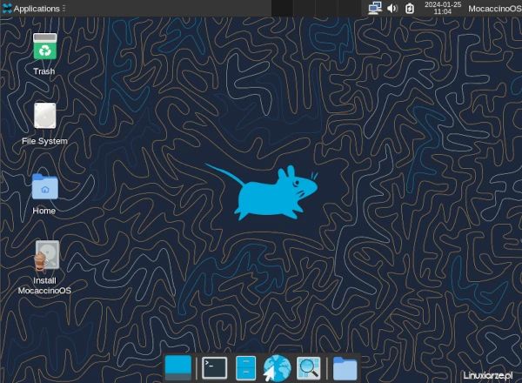
Task: Open the folder icon in the dock
Action: point(345,368)
